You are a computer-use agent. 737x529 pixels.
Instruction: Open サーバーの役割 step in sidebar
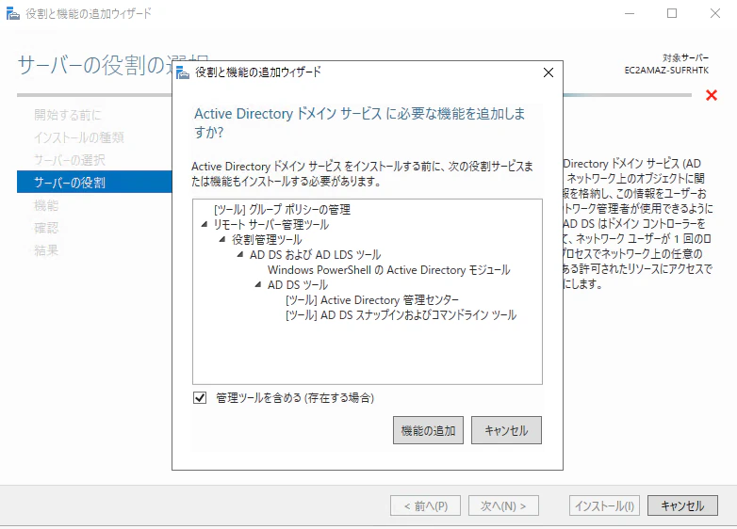(94, 182)
